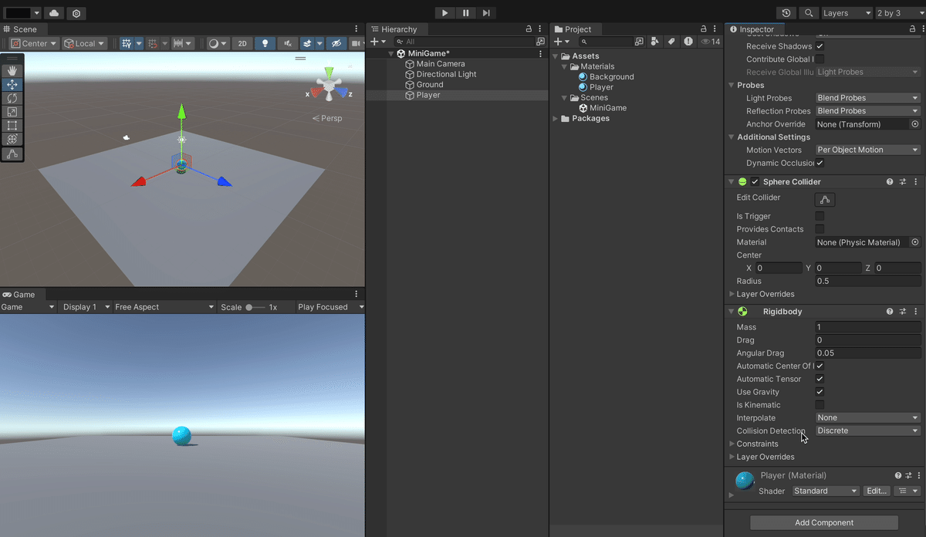Expand the Constraints section of the Rigidbody
Viewport: 926px width, 537px height.
pos(732,444)
